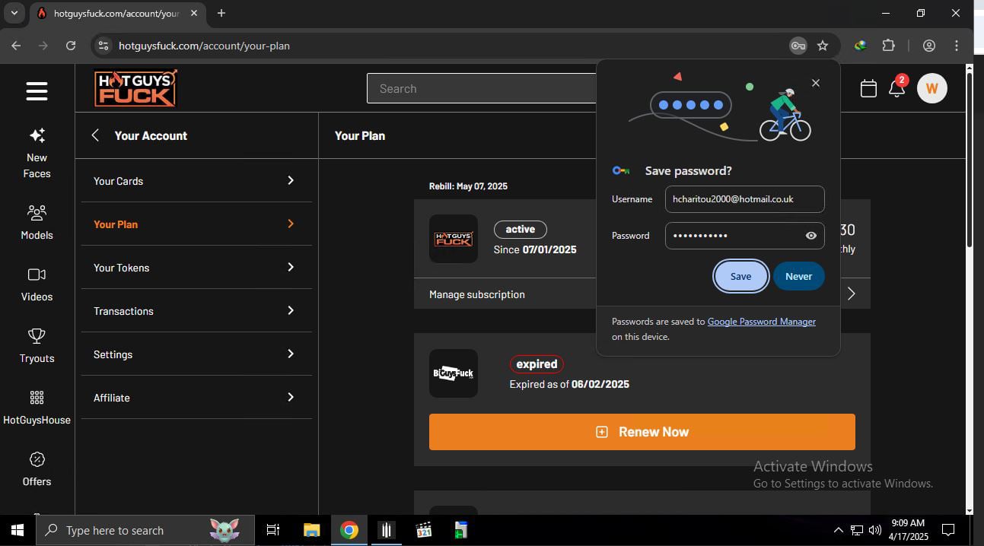Click the browser address bar URL
This screenshot has width=984, height=546.
tap(204, 46)
